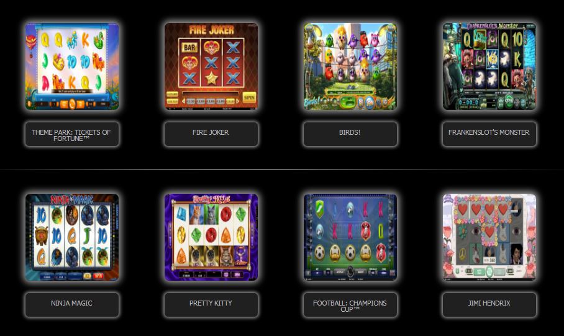Launch the Ninja Magic game thumbnail
This screenshot has width=564, height=336.
(72, 237)
